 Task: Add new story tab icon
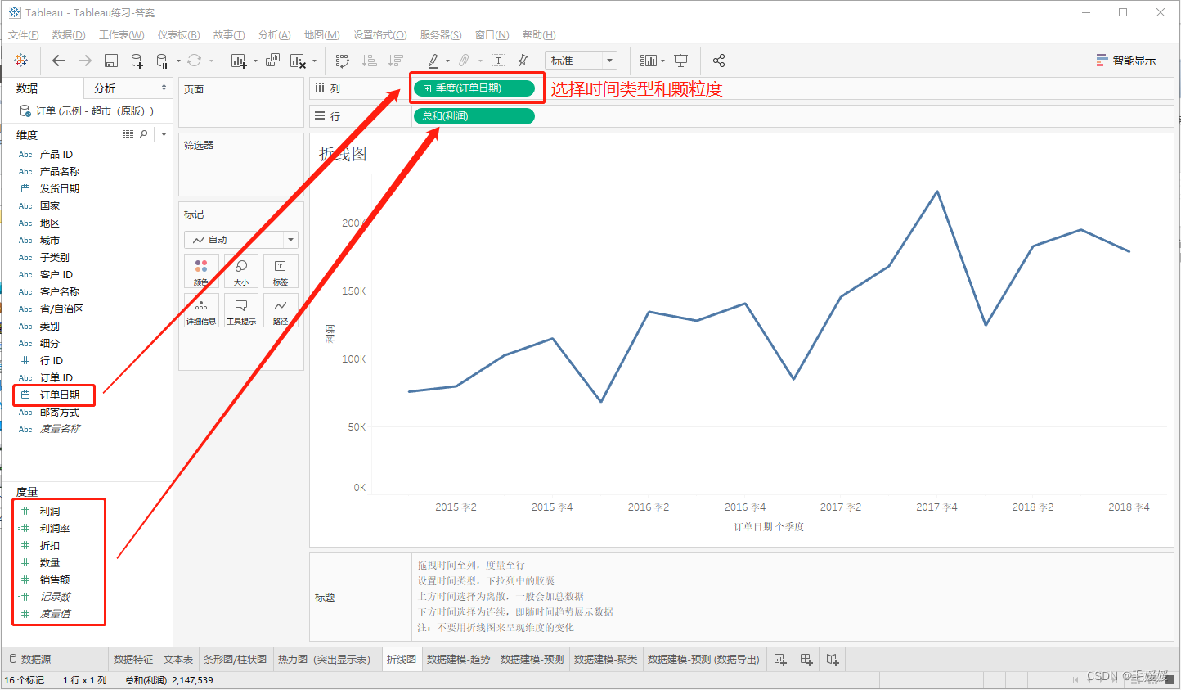pos(833,660)
